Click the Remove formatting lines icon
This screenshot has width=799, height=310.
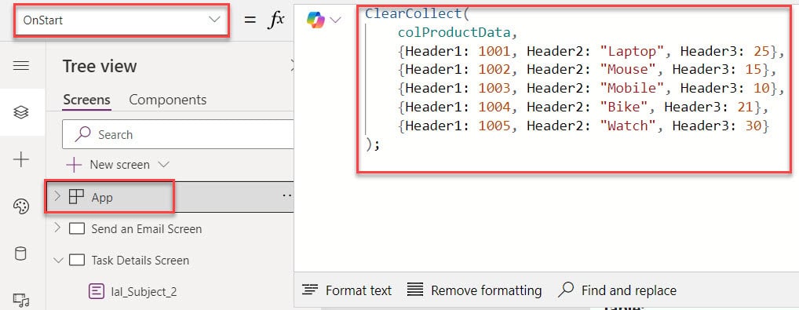click(x=415, y=290)
